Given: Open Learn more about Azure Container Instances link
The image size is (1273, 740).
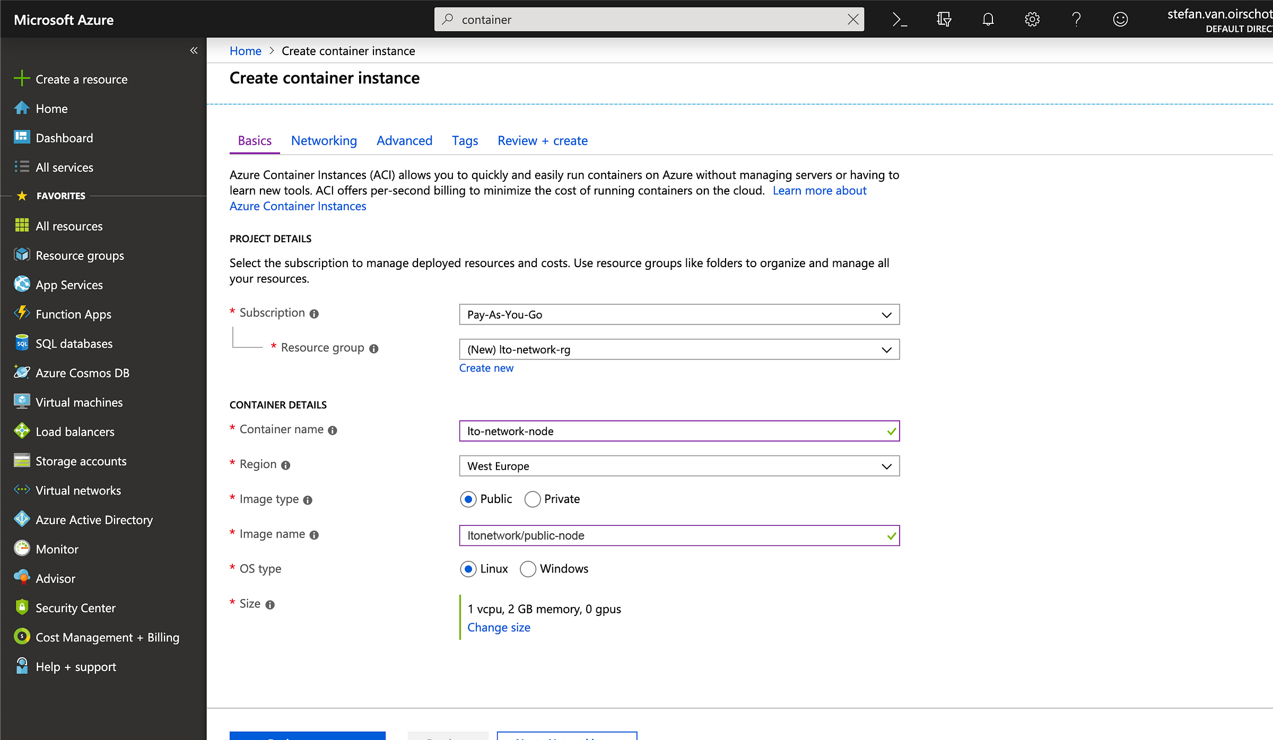Looking at the screenshot, I should pos(819,190).
